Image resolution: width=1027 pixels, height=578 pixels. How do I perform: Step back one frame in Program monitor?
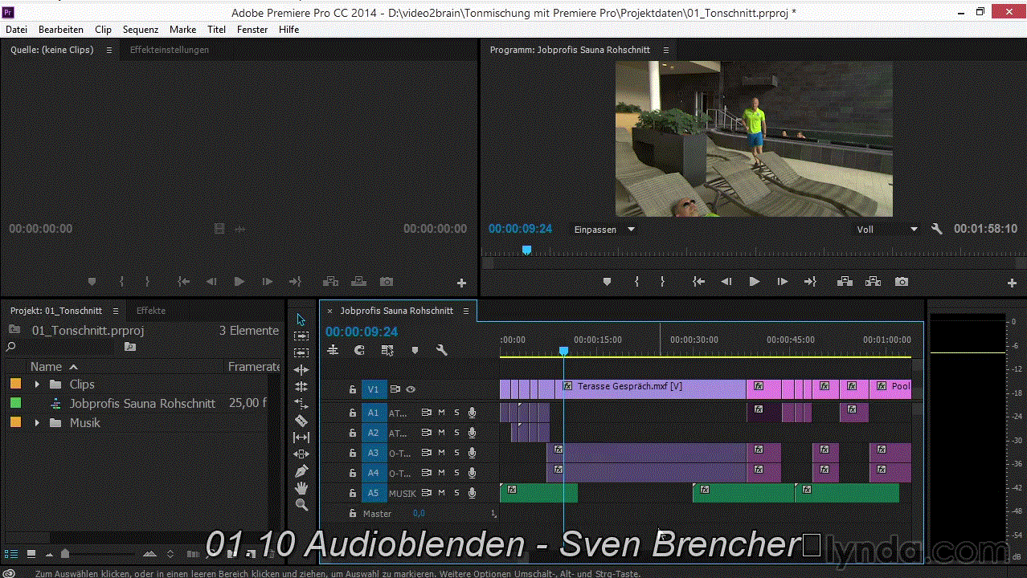(726, 282)
